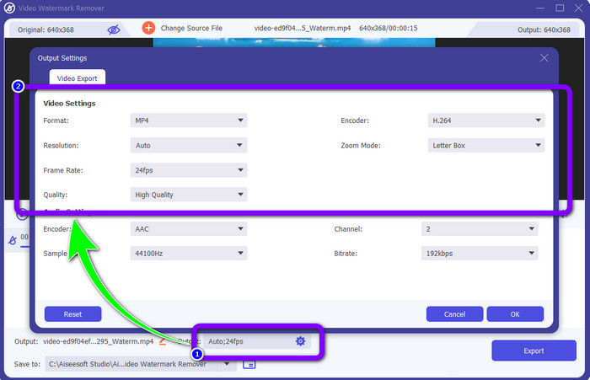Click Change Source File
Image resolution: width=590 pixels, height=380 pixels.
point(191,28)
